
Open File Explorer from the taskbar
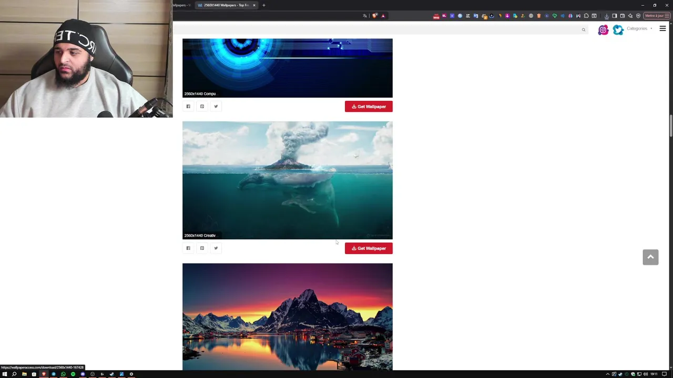[24, 374]
